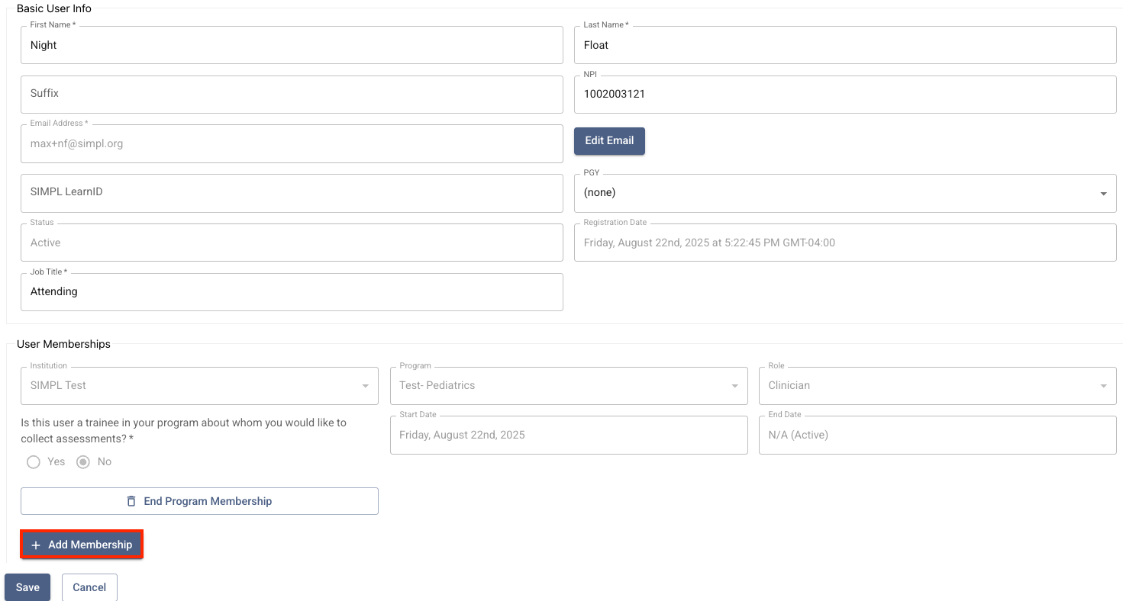Click the User Memberships section heading

(63, 344)
